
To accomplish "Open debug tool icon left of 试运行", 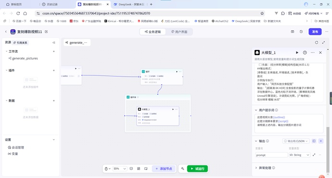I will 183,169.
